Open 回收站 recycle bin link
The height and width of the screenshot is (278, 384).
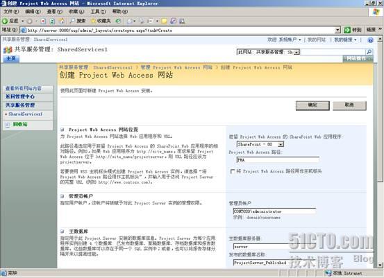(x=20, y=125)
